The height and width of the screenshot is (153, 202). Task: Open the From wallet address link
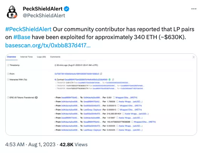click(77, 74)
